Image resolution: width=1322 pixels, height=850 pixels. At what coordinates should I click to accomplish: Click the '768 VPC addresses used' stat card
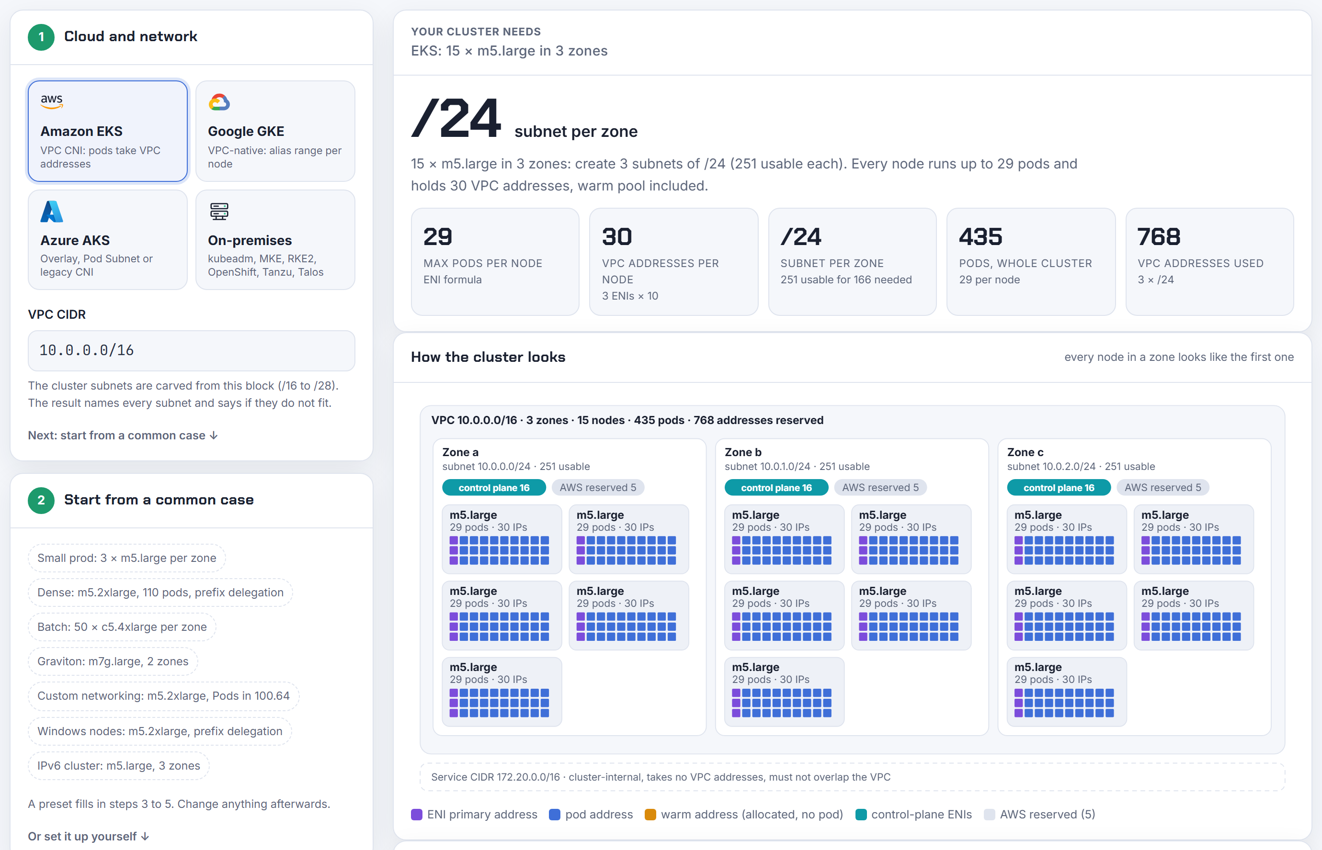click(x=1210, y=262)
